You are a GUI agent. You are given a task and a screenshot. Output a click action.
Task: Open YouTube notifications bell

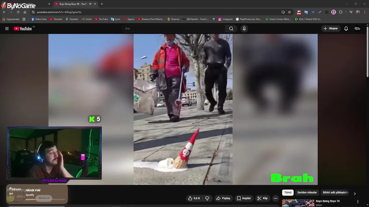pyautogui.click(x=346, y=28)
